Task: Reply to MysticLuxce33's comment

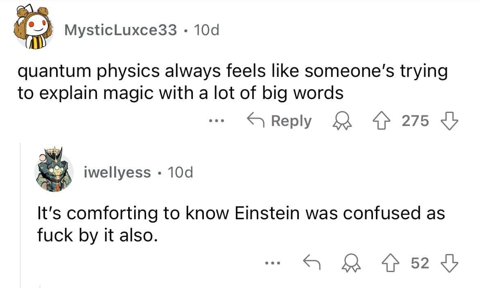Action: coord(280,121)
